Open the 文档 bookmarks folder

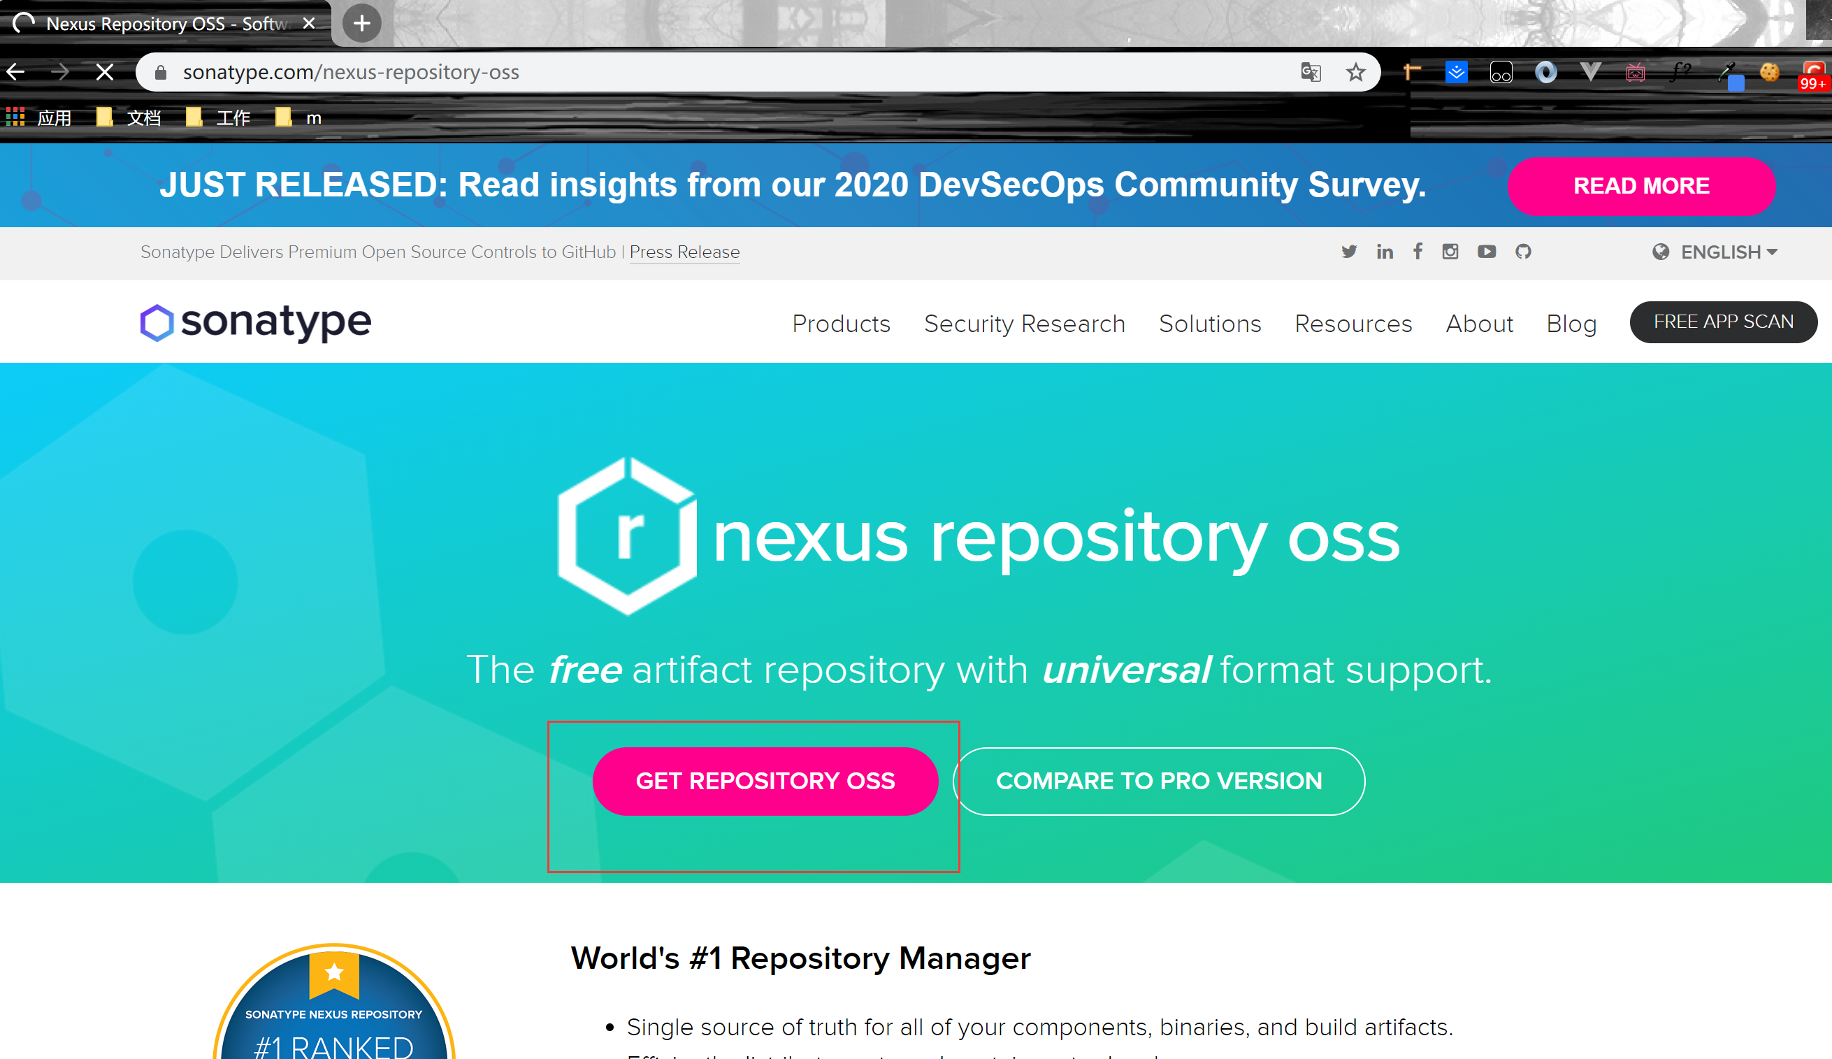point(129,117)
